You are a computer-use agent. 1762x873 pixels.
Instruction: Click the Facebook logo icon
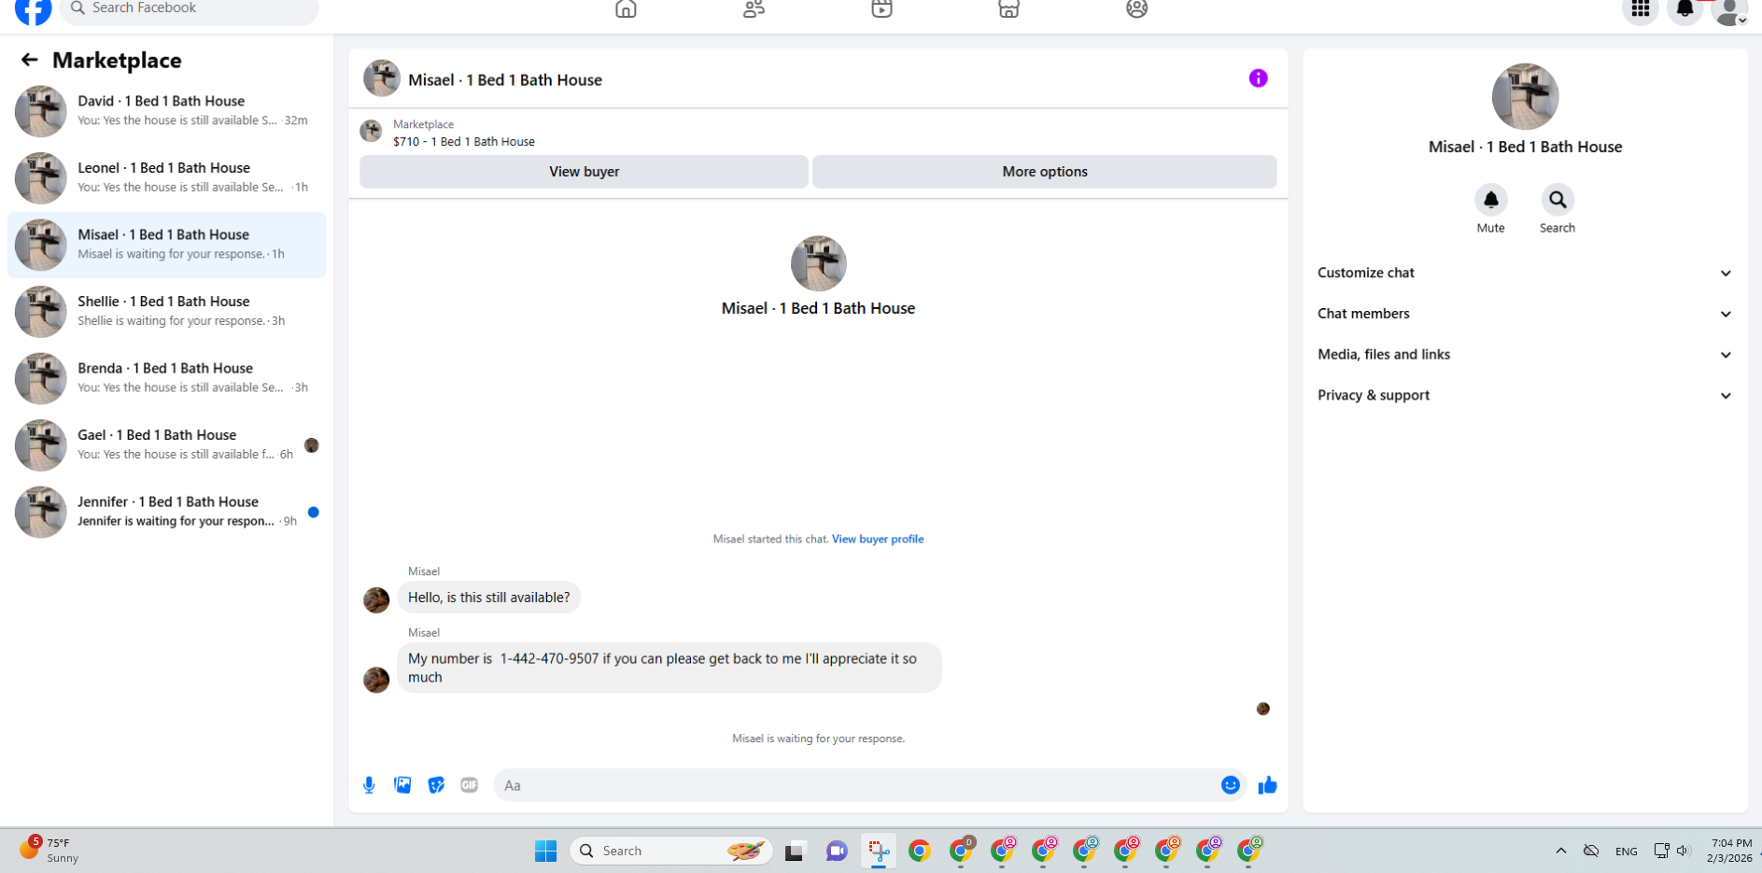pyautogui.click(x=34, y=9)
